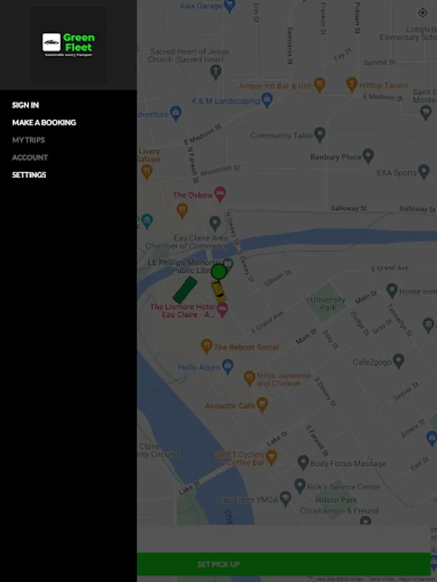This screenshot has height=582, width=437.
Task: Select The Reboot Social restaurant pin
Action: pos(207,347)
